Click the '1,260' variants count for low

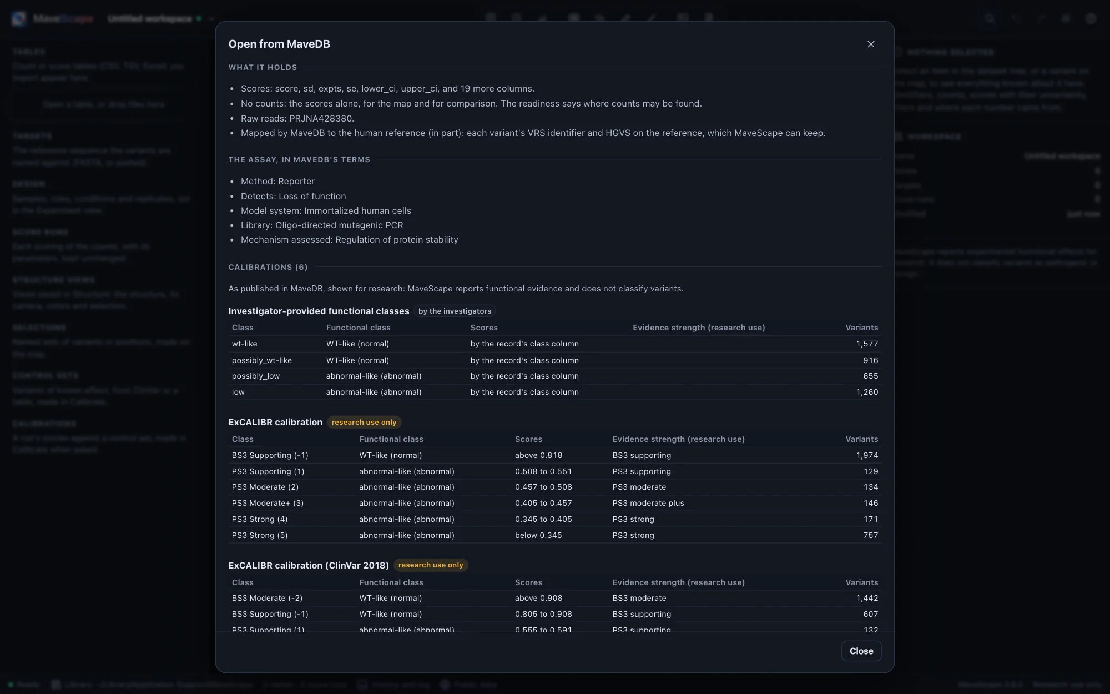tap(867, 392)
